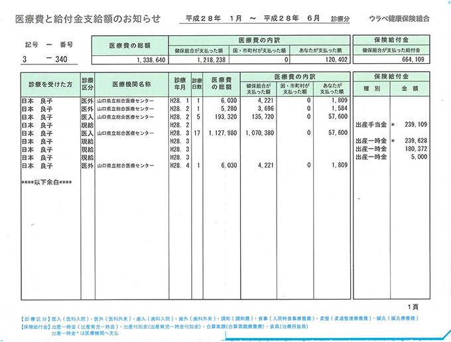Select the 135,720 amount
Viewport: 451px width, 342px height.
point(263,117)
